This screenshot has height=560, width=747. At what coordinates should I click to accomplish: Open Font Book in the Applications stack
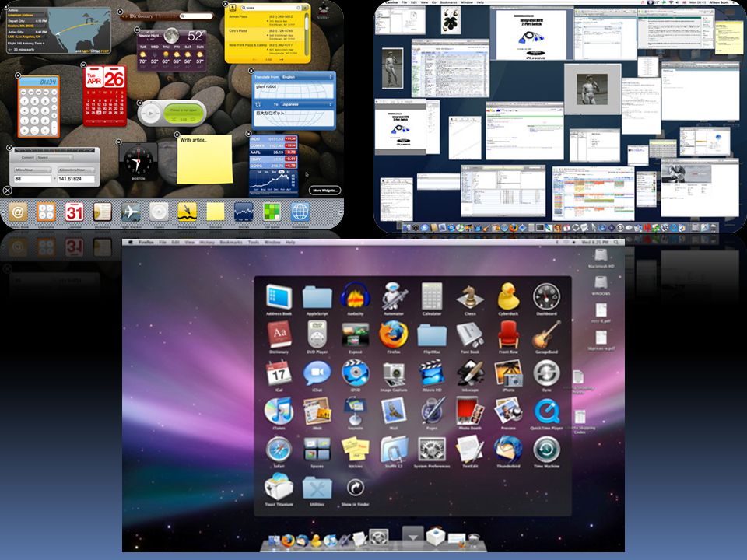tap(470, 334)
